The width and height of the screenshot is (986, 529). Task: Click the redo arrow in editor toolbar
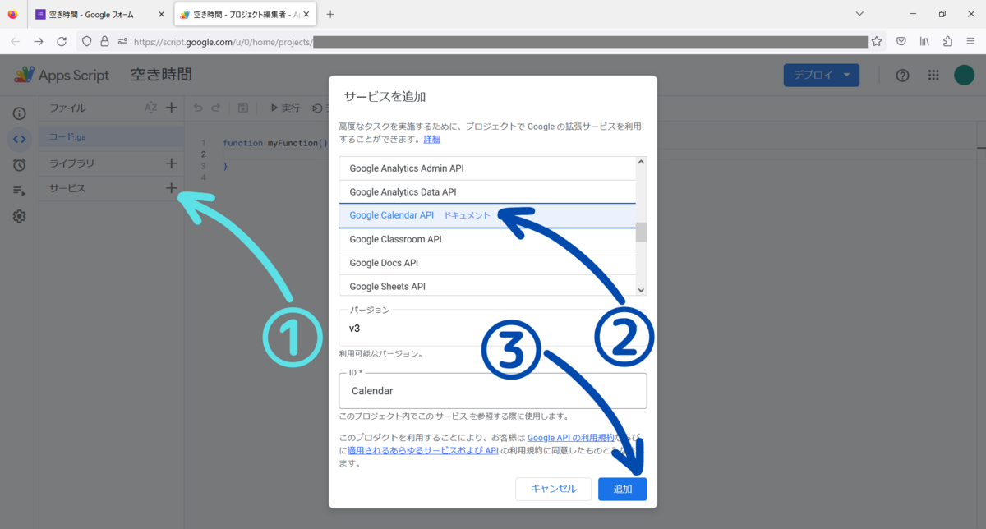point(216,108)
